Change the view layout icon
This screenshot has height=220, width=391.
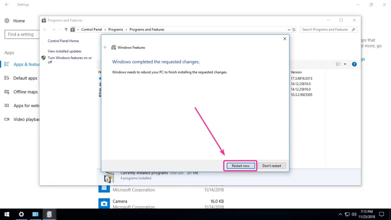338,64
